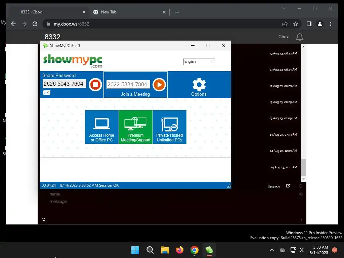
Task: Close the 8332 - Cbox tab
Action: [x=84, y=12]
